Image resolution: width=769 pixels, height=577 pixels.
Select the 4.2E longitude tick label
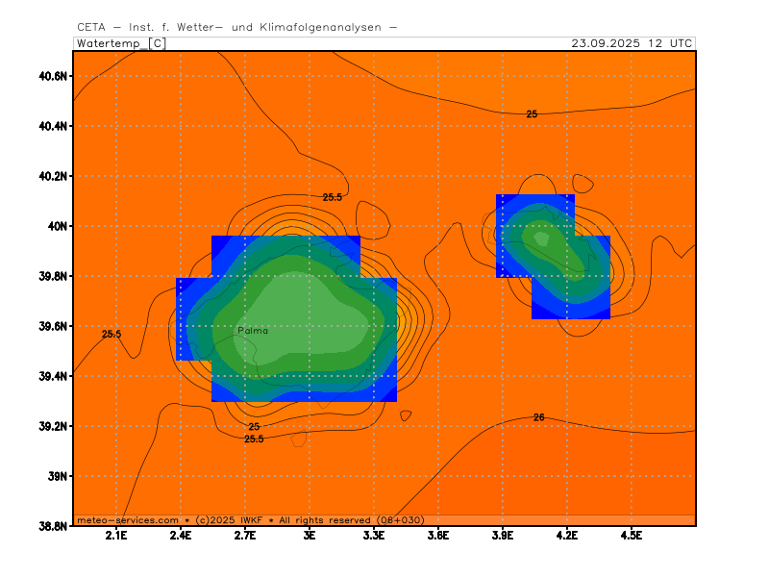(567, 536)
